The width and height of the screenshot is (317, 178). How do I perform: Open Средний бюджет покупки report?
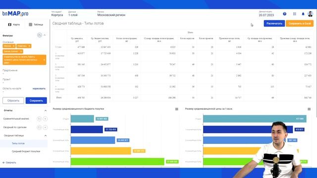click(26, 151)
